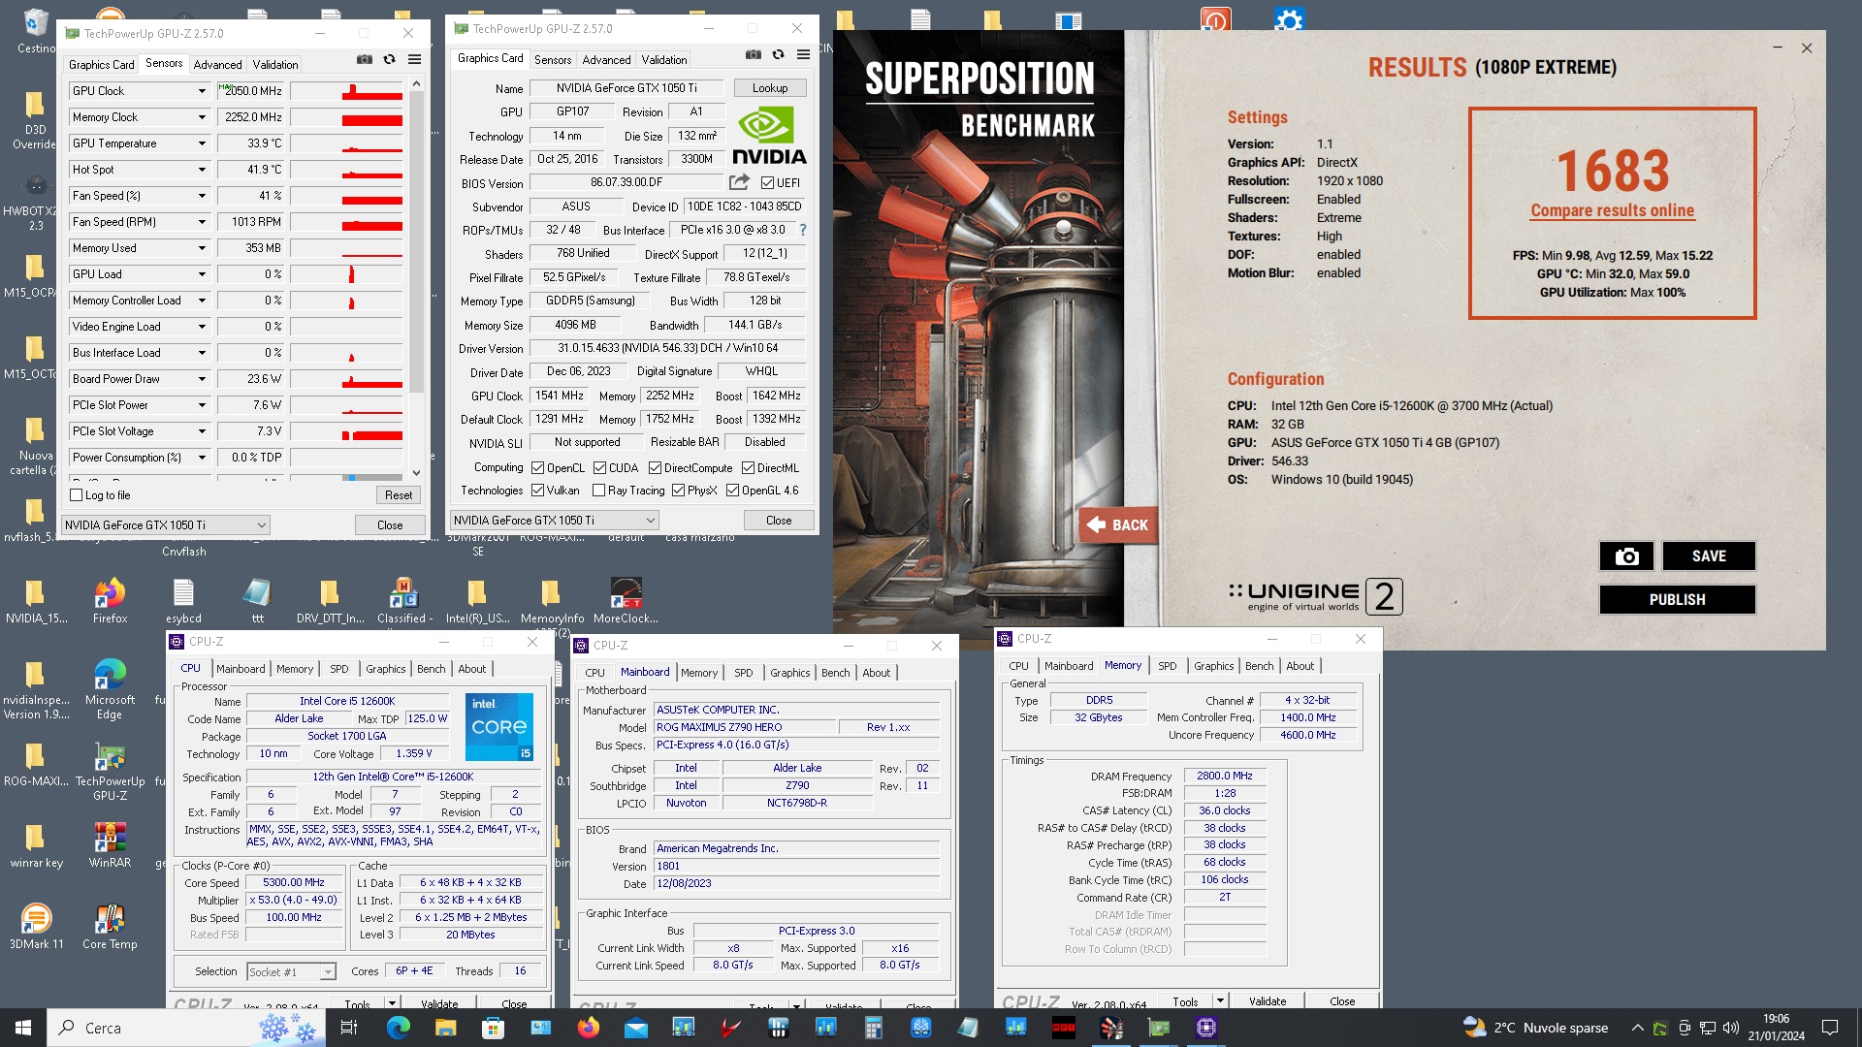Open 3DMark 11 desktop icon
The height and width of the screenshot is (1047, 1862).
tap(36, 926)
